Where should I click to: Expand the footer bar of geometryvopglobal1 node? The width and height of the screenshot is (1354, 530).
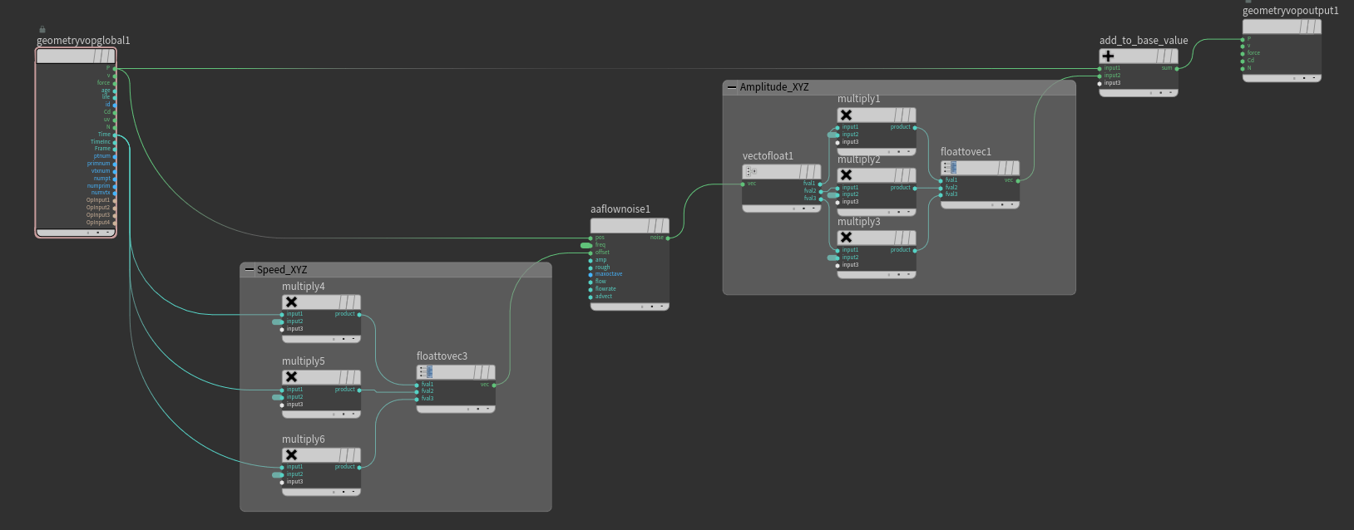coord(76,233)
